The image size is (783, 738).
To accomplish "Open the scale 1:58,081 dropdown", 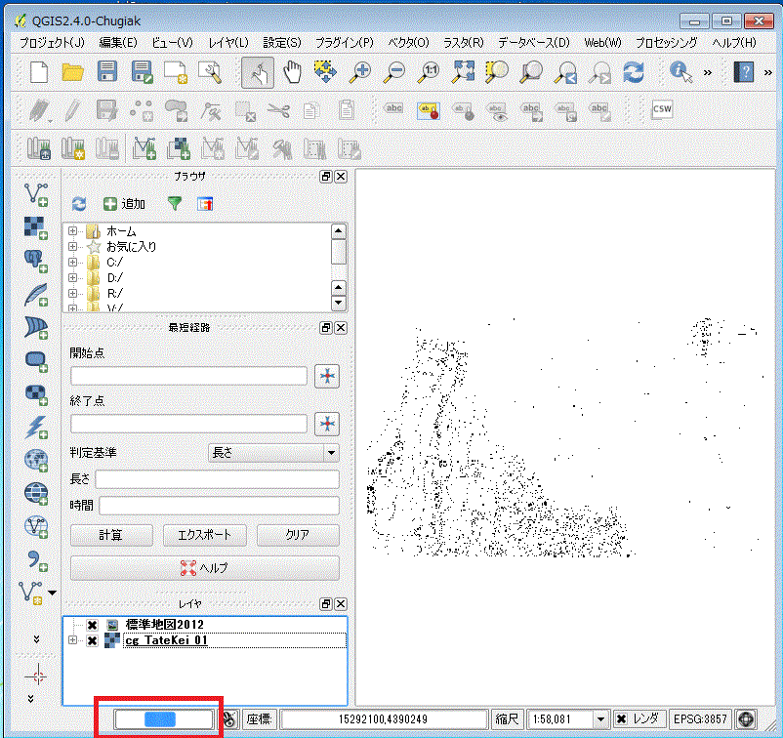I will 600,719.
